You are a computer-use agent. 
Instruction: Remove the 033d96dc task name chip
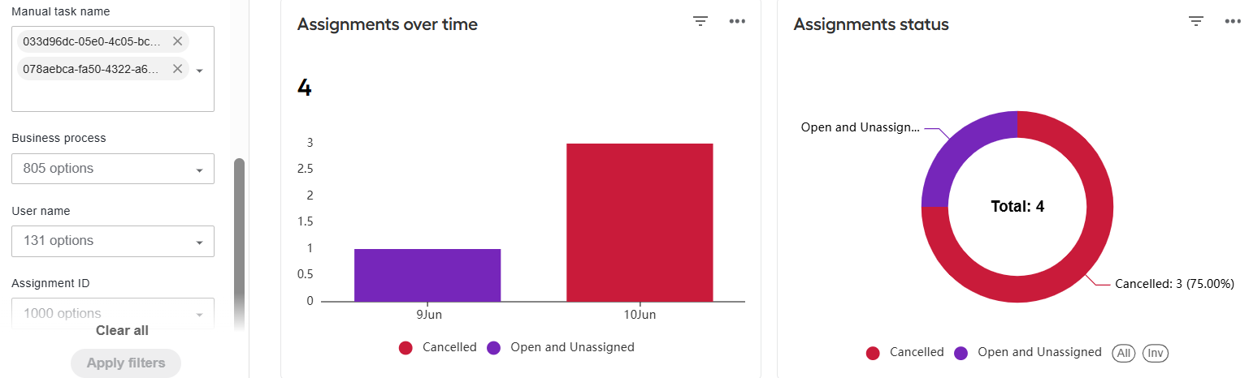(177, 41)
